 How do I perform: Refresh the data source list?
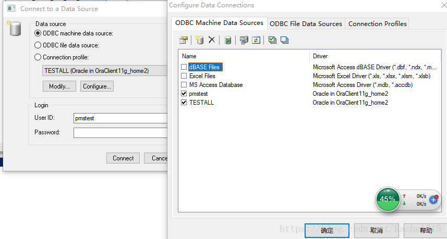coord(256,40)
